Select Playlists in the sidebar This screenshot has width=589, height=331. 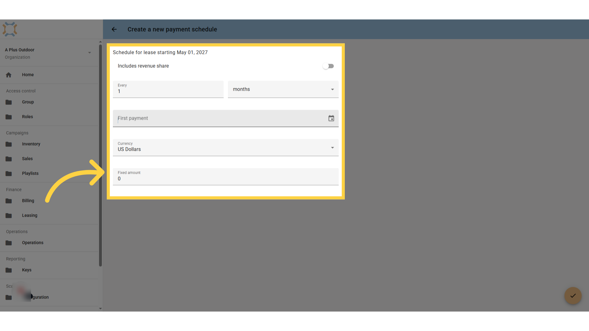(x=49, y=173)
